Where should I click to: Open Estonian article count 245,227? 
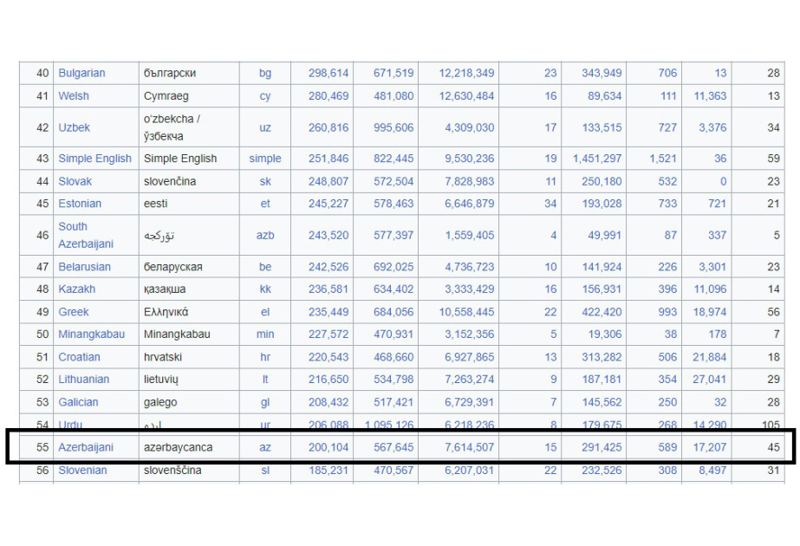pyautogui.click(x=328, y=204)
